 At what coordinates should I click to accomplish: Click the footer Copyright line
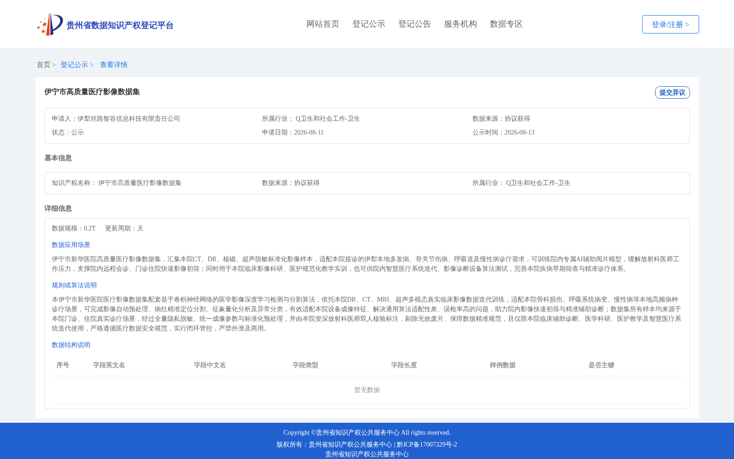[367, 432]
